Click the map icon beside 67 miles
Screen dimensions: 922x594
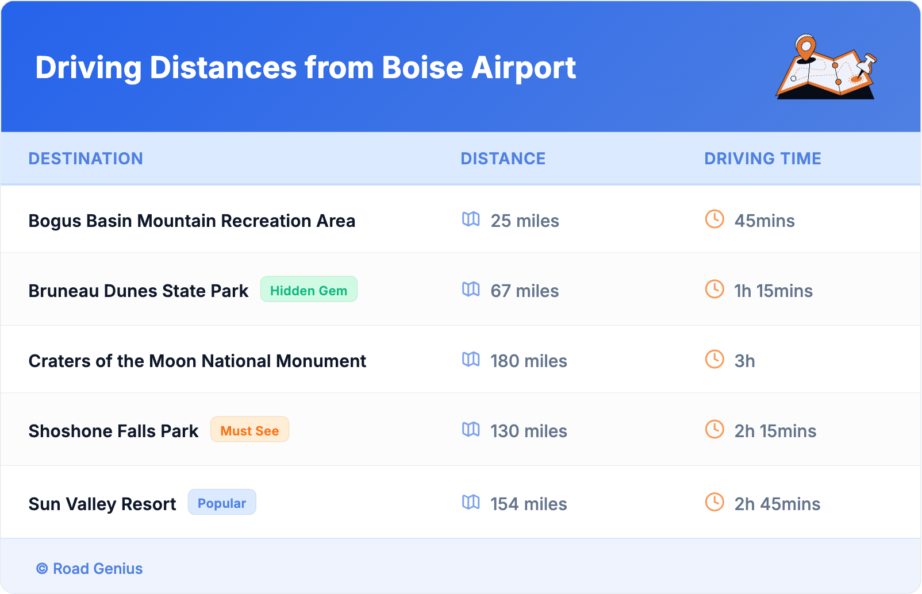pos(471,290)
